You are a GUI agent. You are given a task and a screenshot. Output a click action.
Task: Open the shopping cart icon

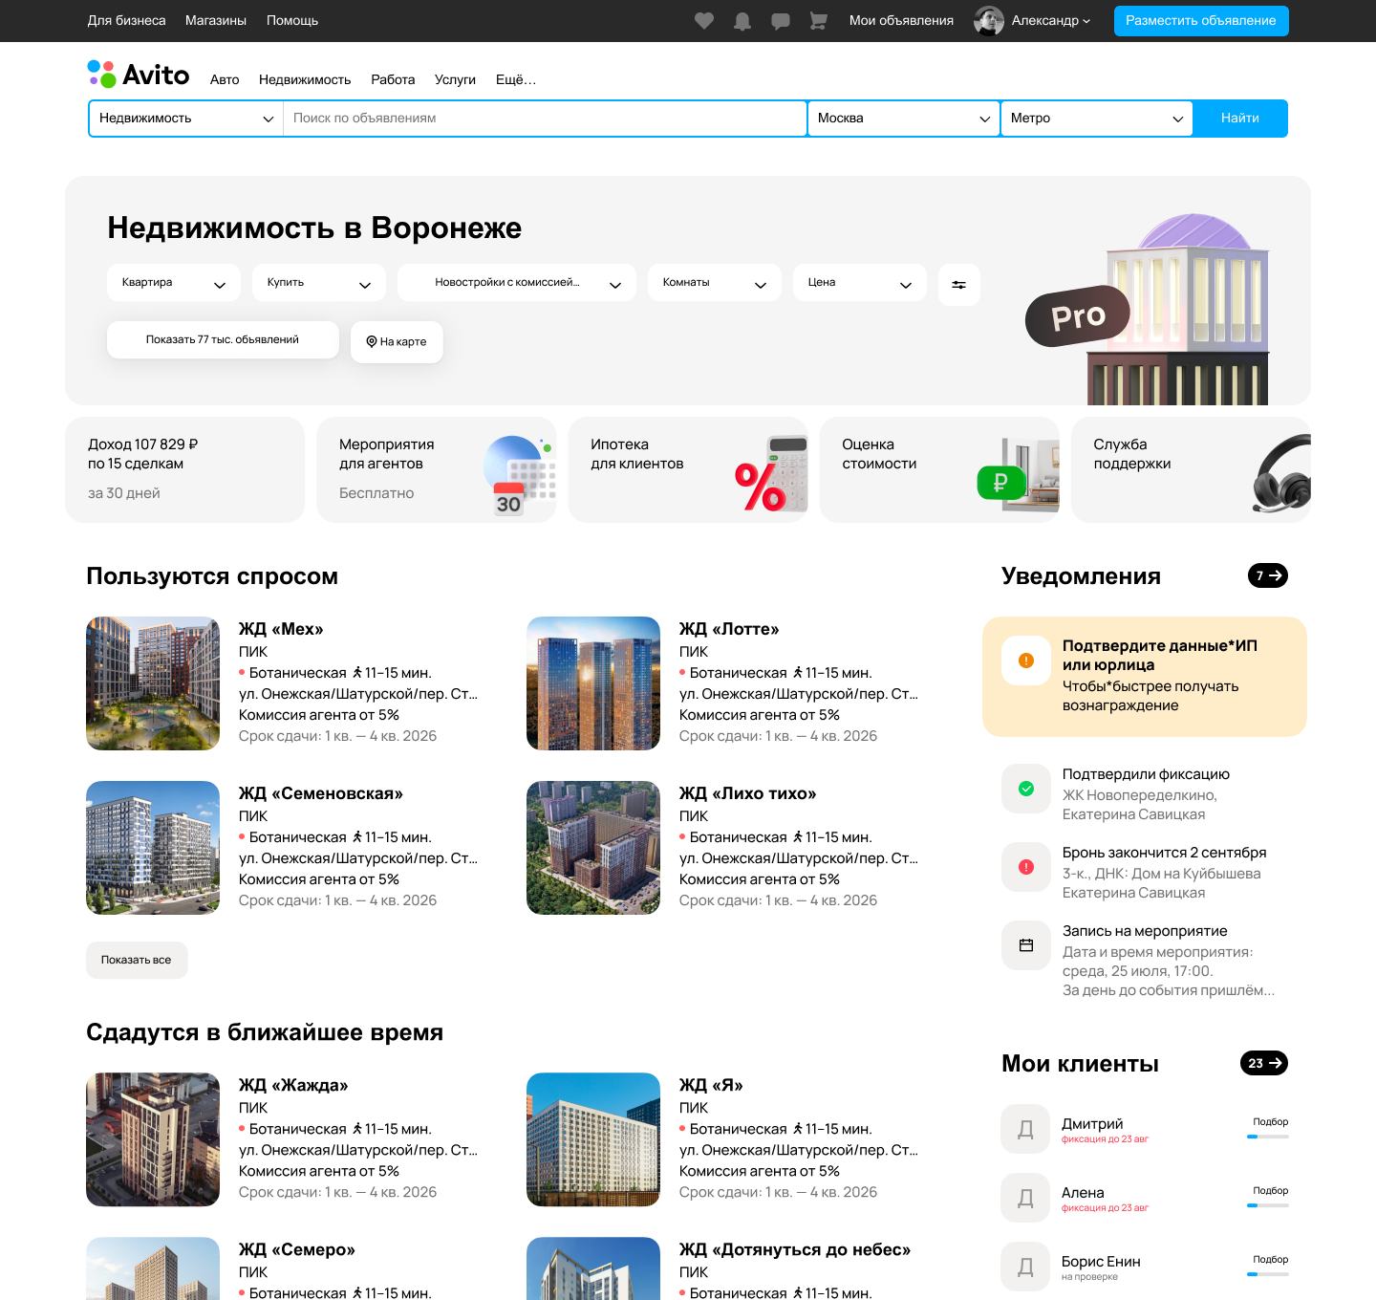pos(819,21)
